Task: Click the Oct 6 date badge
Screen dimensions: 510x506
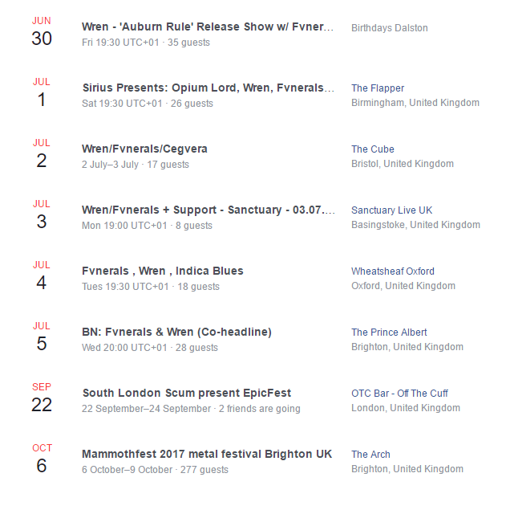Action: click(42, 459)
